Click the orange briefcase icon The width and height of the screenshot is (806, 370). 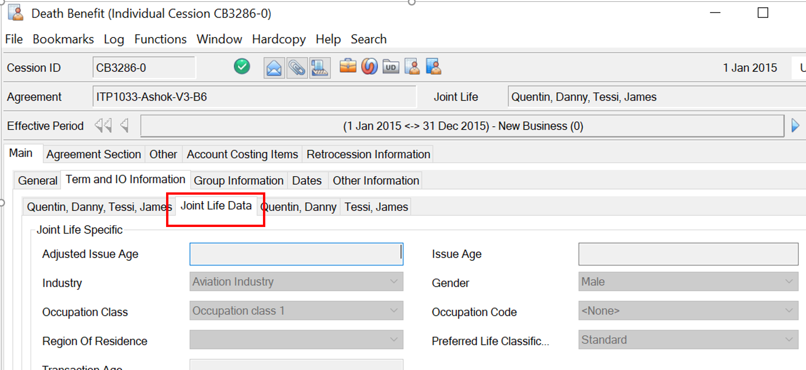click(348, 67)
